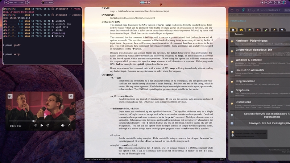This screenshot has width=290, height=163.
Task: Click the brightness icon in top panel
Action: 262,2
